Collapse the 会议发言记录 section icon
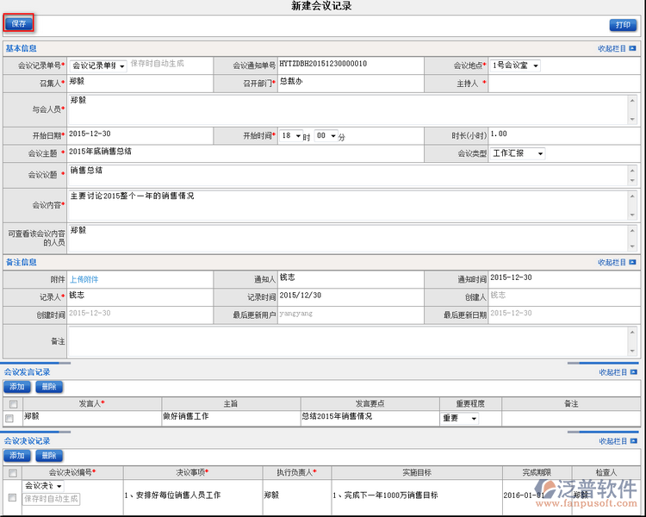 click(634, 372)
